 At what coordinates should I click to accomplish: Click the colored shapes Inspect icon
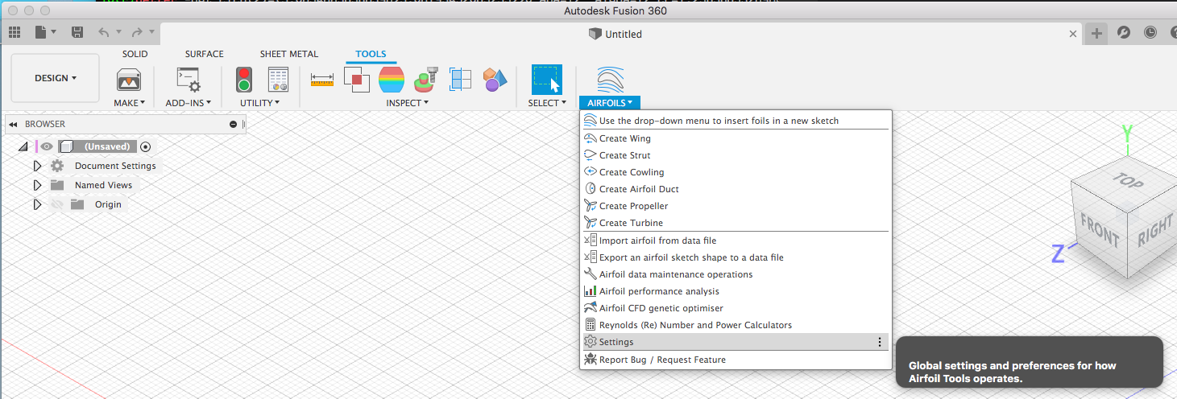[495, 80]
